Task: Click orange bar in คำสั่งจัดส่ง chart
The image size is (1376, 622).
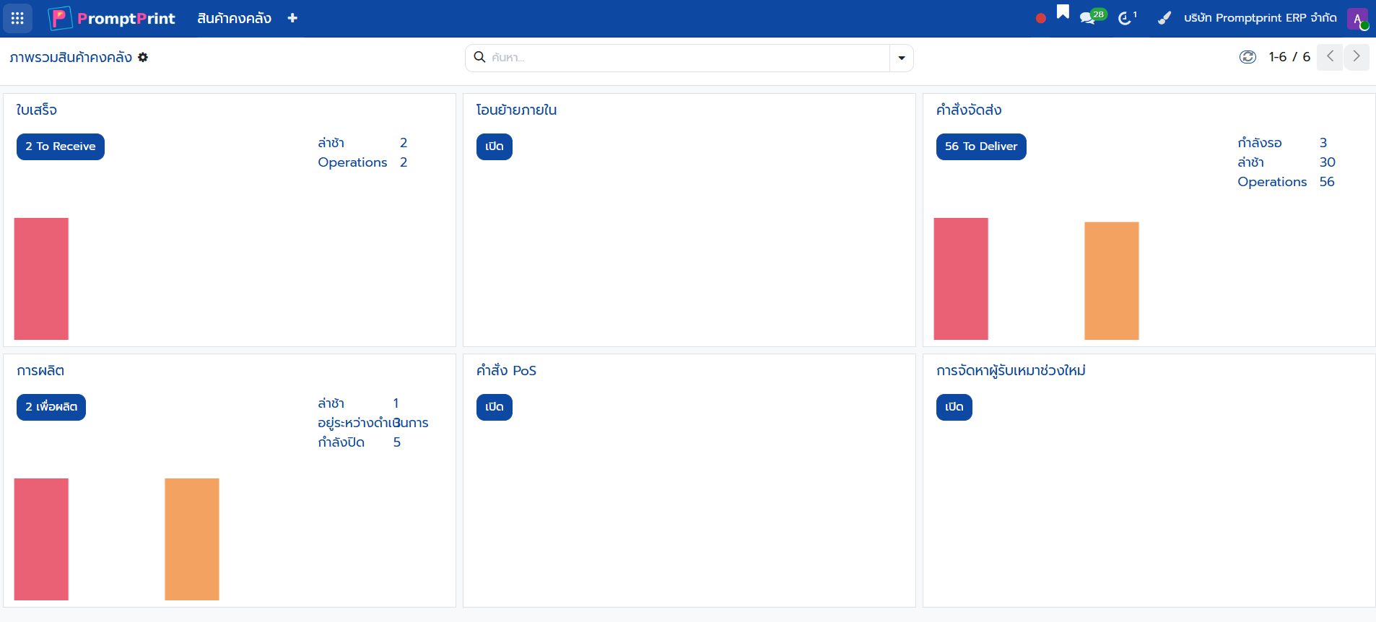Action: (x=1112, y=281)
